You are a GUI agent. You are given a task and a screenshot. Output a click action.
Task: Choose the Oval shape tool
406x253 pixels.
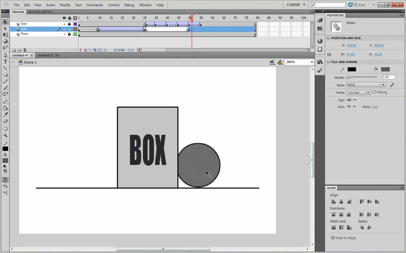coord(5,74)
